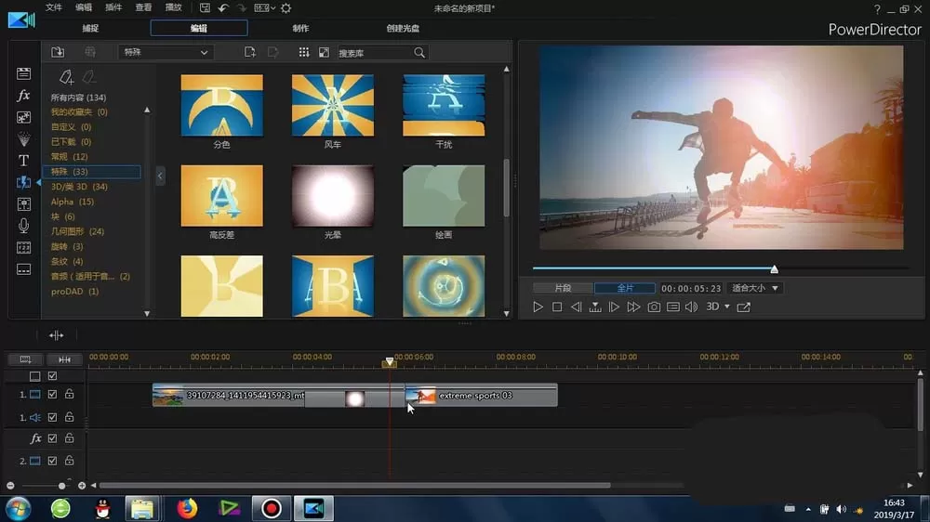Screen dimensions: 930x522
Task: Undock the preview window icon
Action: tap(744, 307)
